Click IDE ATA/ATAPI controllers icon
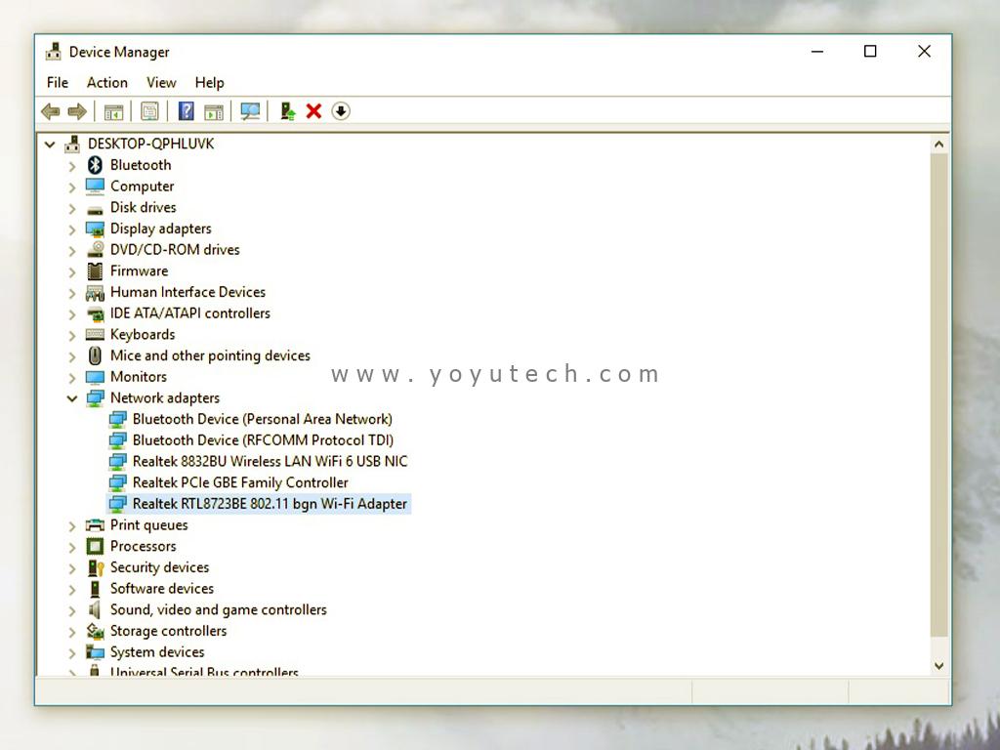 [x=95, y=313]
